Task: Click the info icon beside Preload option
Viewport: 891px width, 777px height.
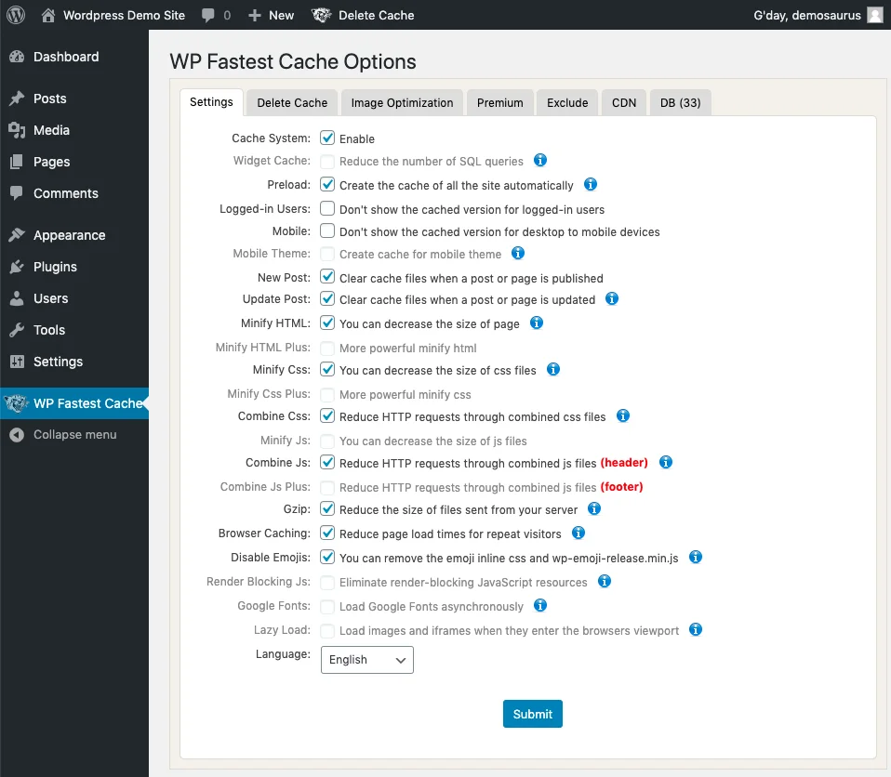Action: (590, 184)
